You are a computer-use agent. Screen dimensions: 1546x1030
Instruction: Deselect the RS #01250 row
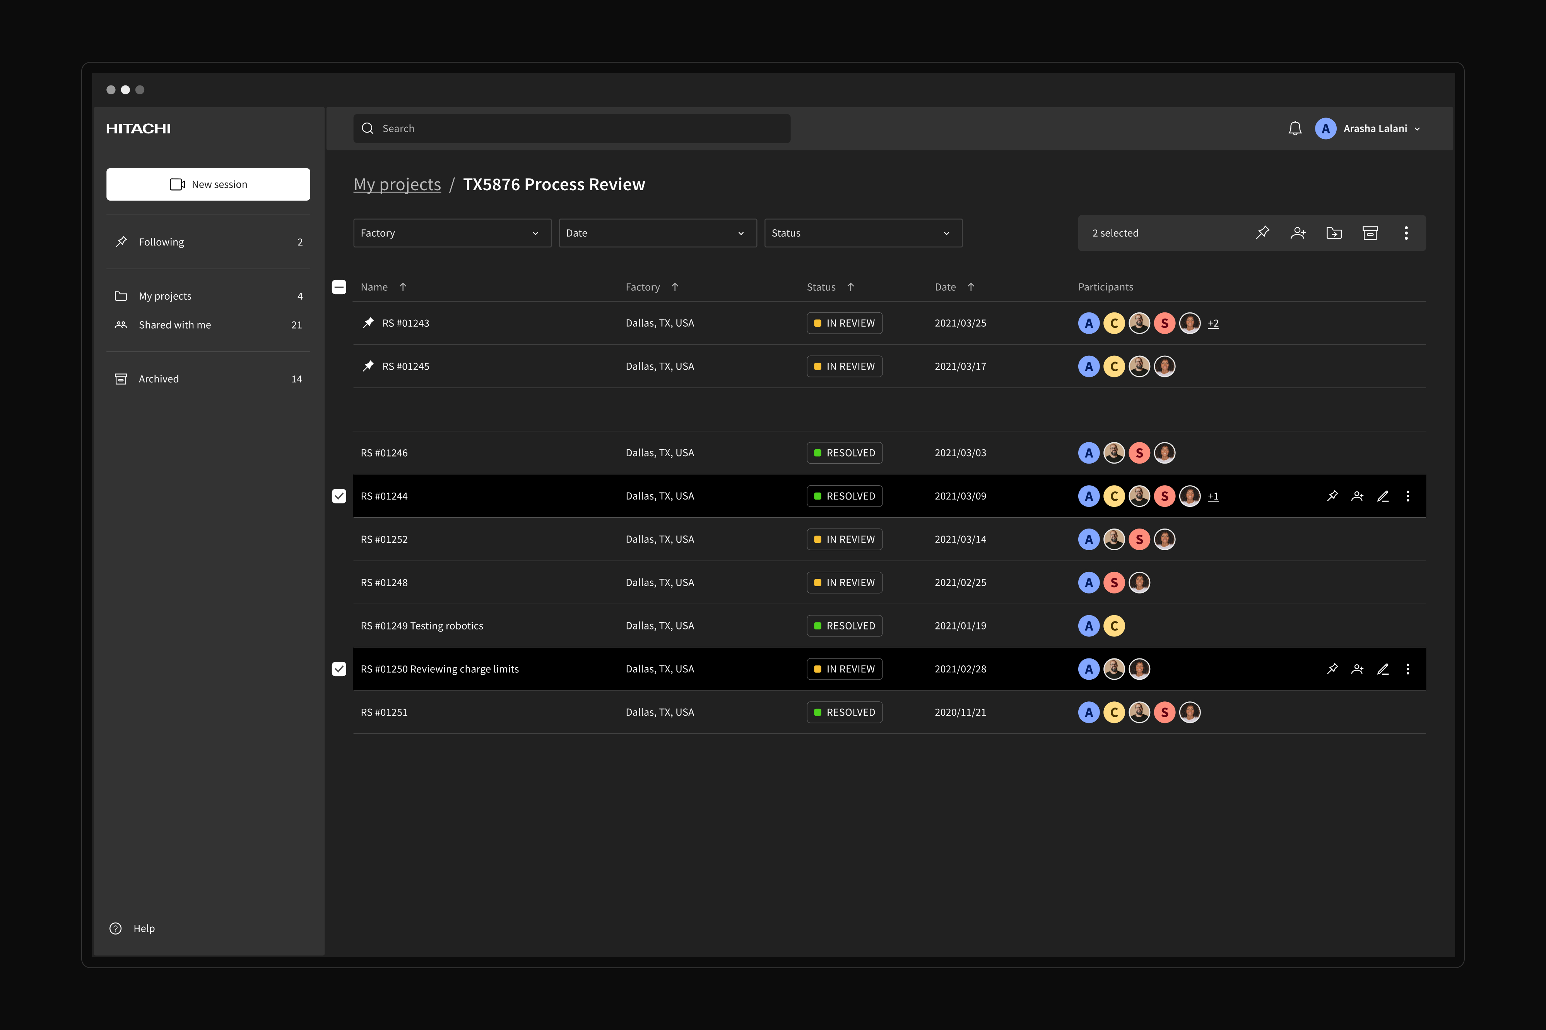coord(339,669)
